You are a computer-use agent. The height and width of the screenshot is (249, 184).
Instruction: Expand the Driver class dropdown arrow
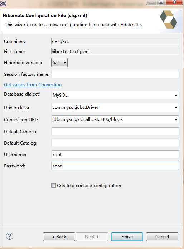[x=176, y=108]
